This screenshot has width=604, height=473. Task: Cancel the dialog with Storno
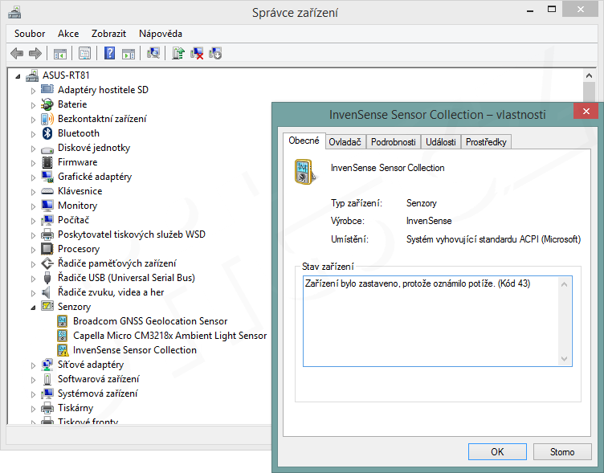click(x=562, y=451)
